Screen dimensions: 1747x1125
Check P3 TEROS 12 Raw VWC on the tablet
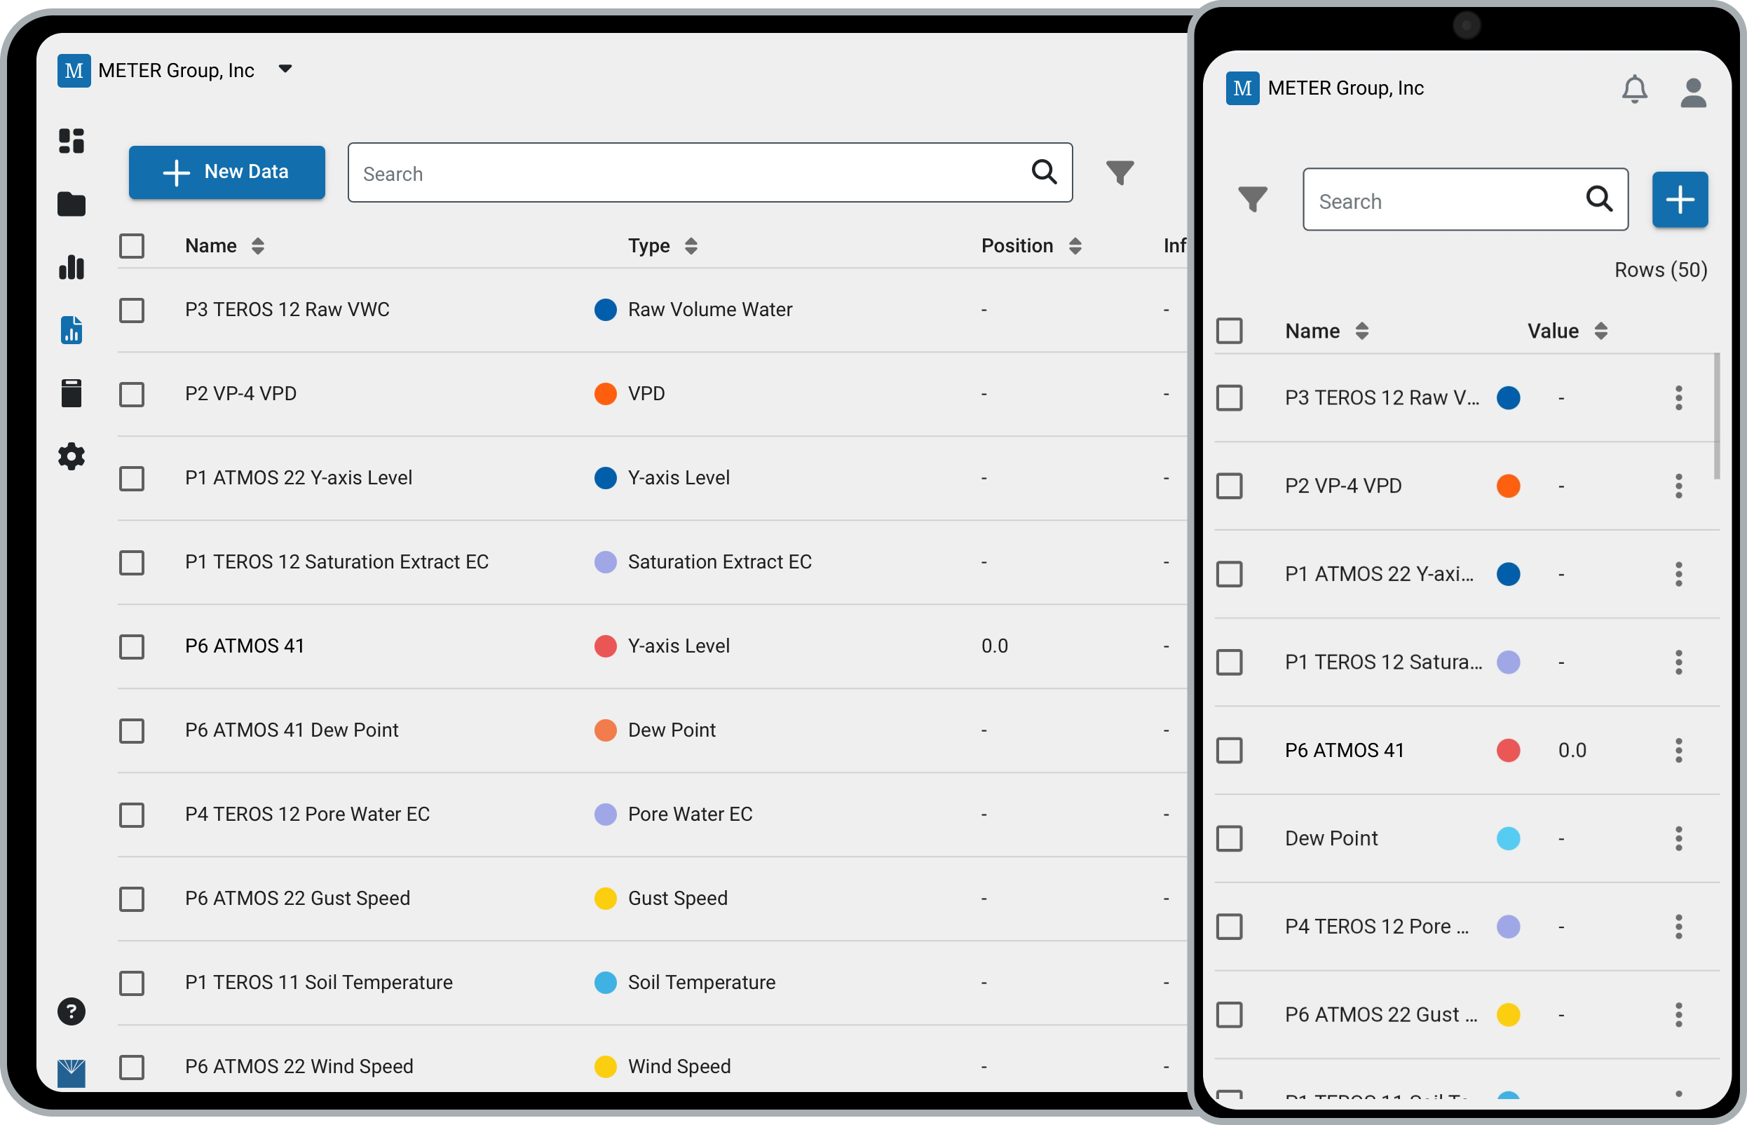coord(132,311)
